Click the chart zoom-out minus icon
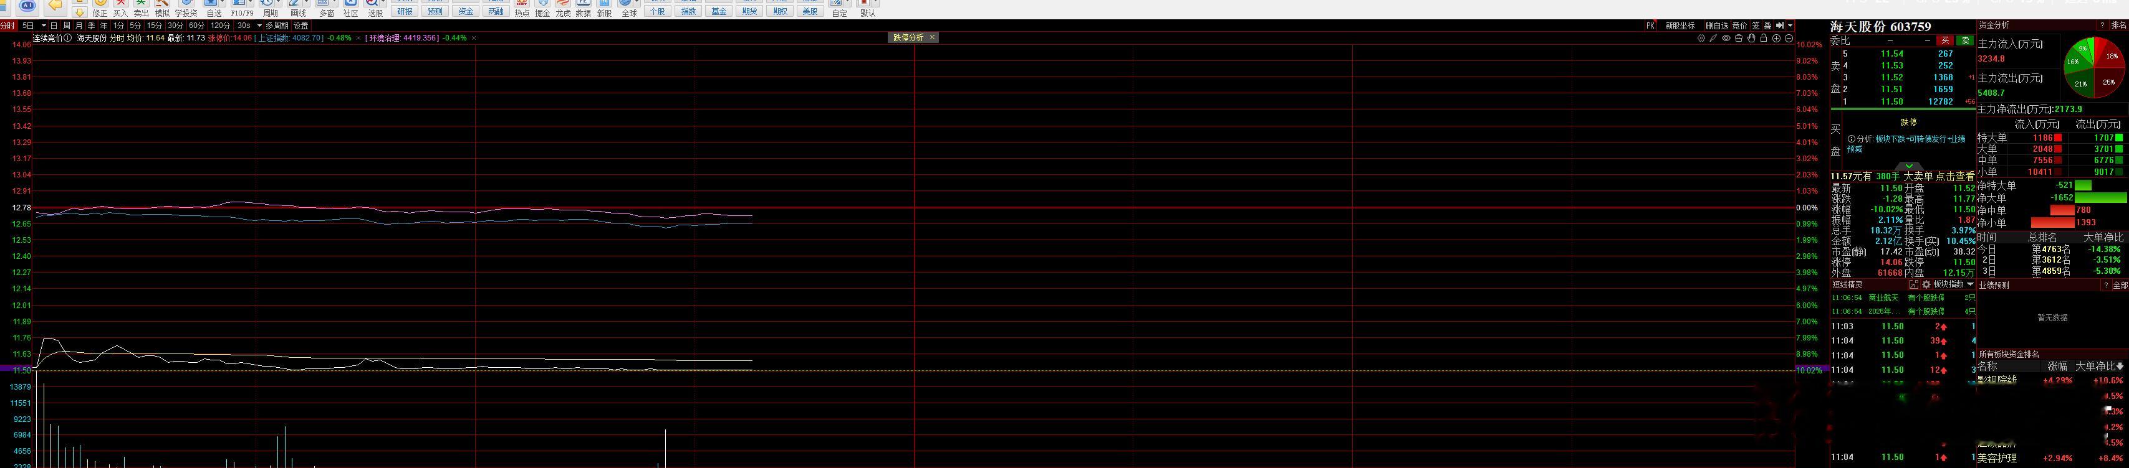This screenshot has width=2129, height=468. (x=1789, y=38)
